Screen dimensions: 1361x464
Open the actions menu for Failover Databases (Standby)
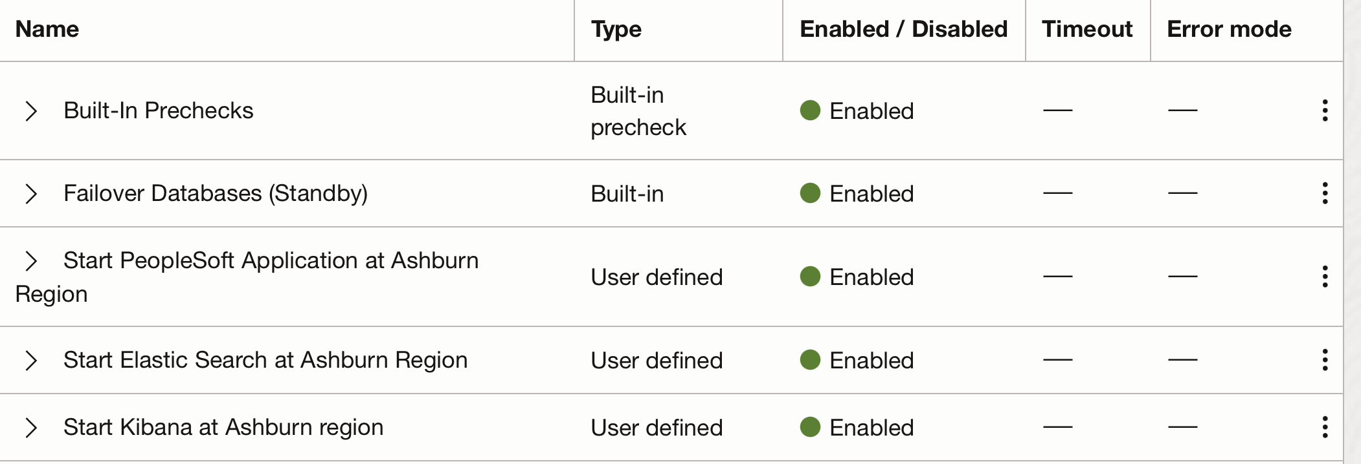click(x=1325, y=193)
